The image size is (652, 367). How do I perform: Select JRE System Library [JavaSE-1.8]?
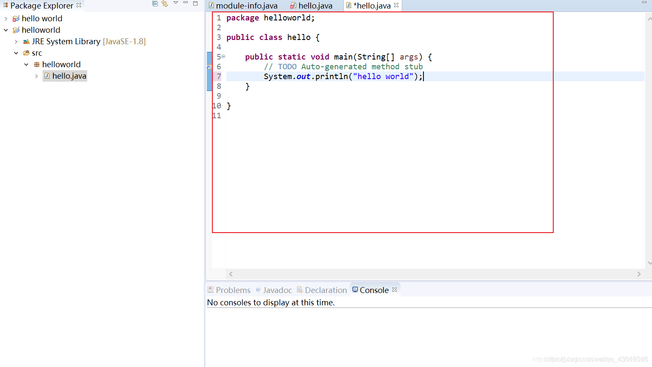tap(89, 42)
